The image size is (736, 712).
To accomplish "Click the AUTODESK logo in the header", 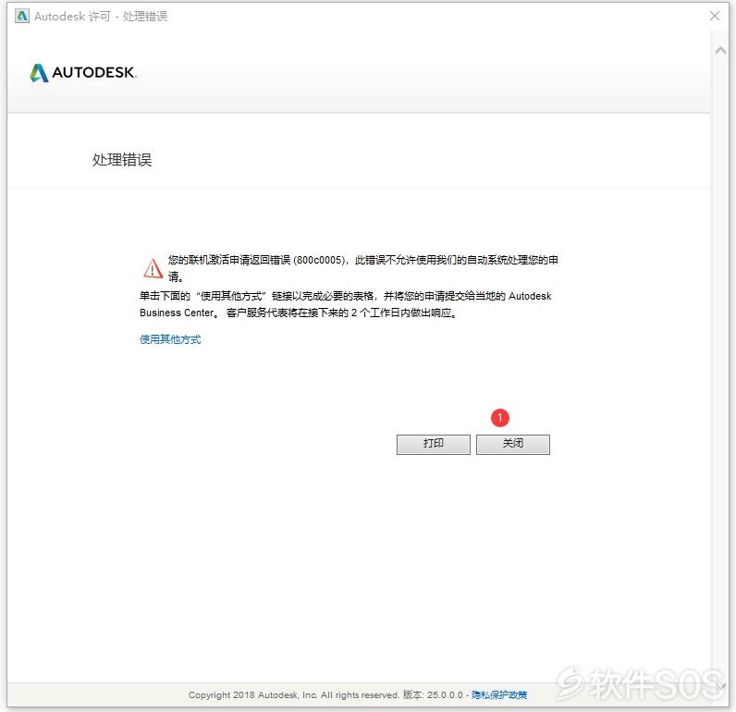I will (x=83, y=73).
